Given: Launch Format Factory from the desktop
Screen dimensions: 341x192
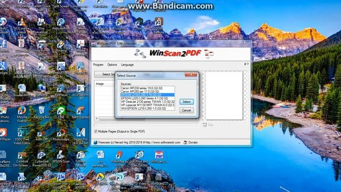Looking at the screenshot, I should pos(80,159).
